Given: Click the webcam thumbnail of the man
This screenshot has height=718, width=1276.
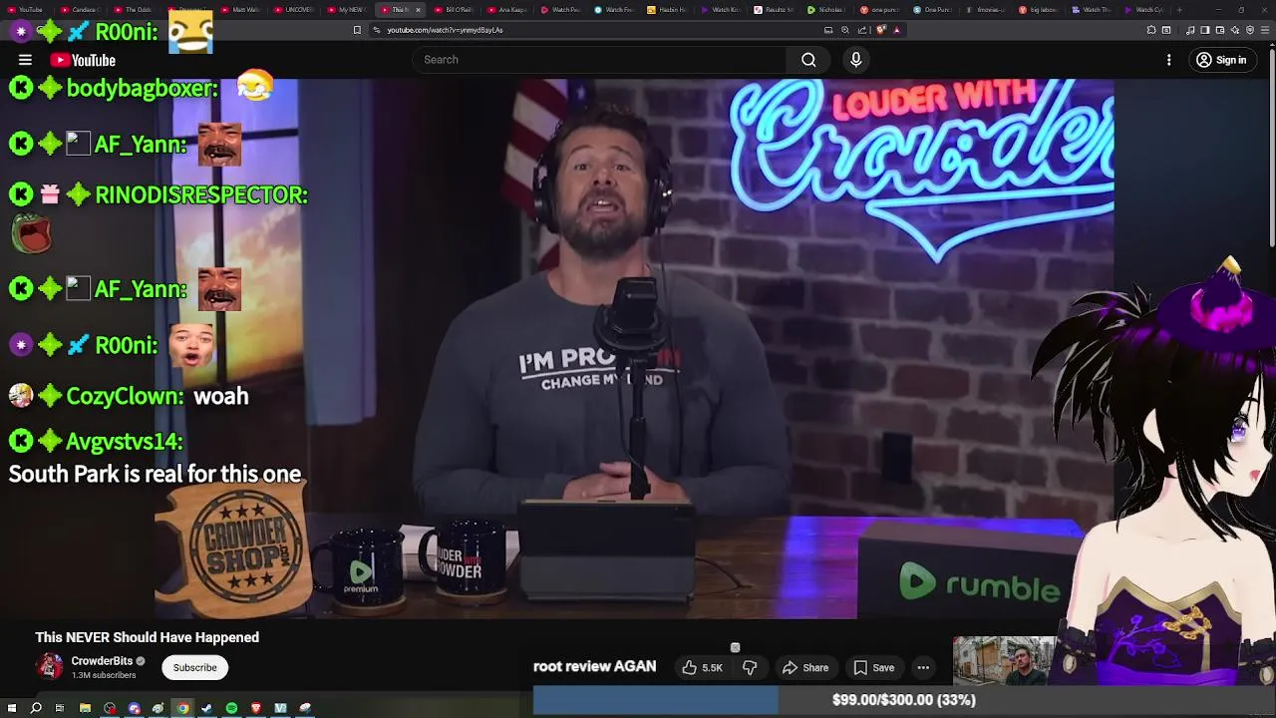Looking at the screenshot, I should [x=1005, y=660].
